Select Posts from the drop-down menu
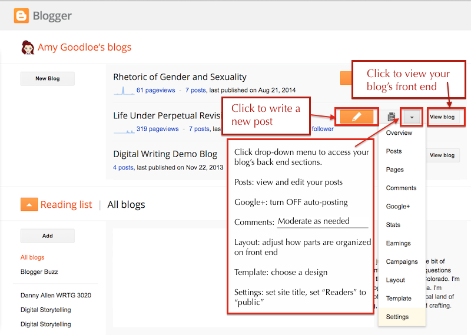The width and height of the screenshot is (471, 335). [x=394, y=151]
